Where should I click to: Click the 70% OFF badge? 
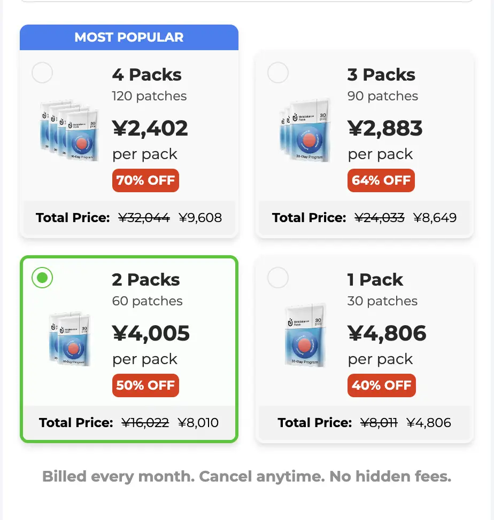point(145,180)
